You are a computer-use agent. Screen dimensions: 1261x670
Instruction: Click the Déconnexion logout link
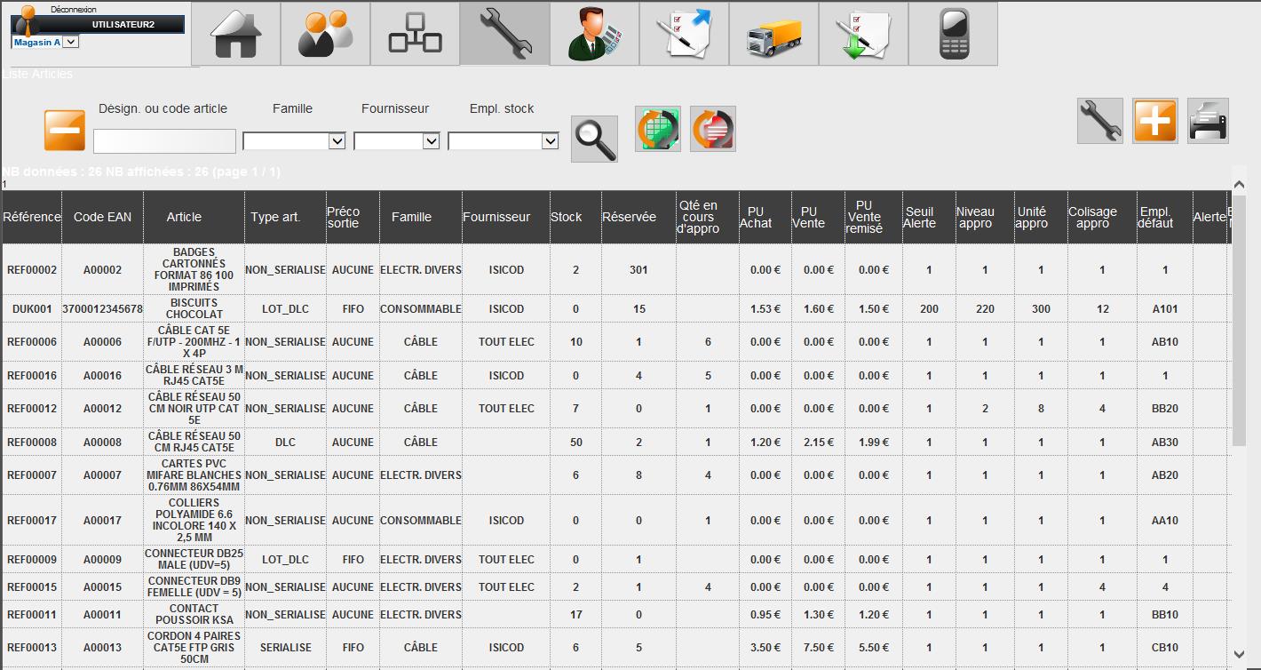pyautogui.click(x=73, y=9)
